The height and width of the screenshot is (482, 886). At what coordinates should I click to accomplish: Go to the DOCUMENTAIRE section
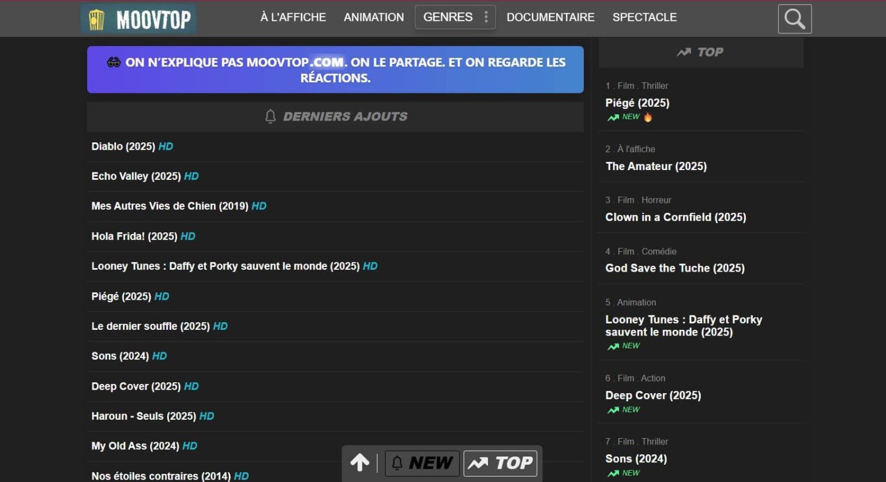coord(550,17)
